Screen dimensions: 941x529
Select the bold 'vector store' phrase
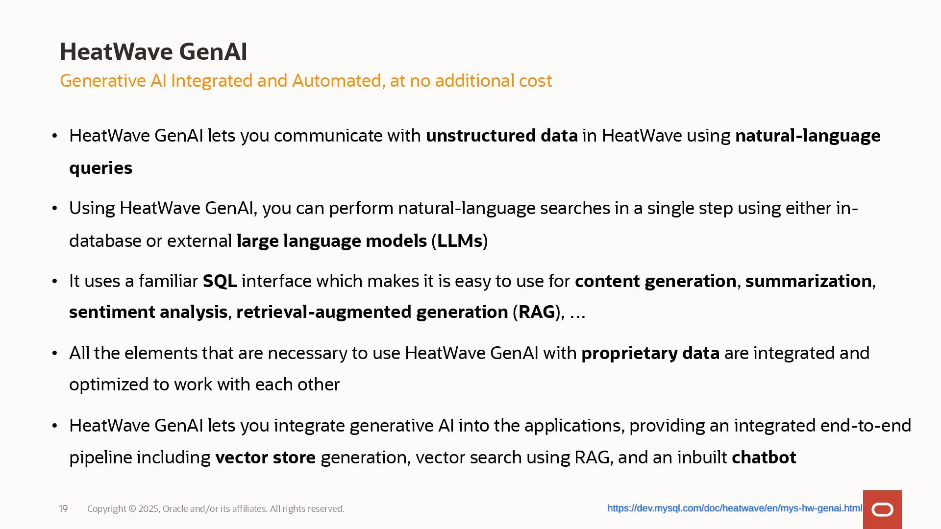pos(265,457)
